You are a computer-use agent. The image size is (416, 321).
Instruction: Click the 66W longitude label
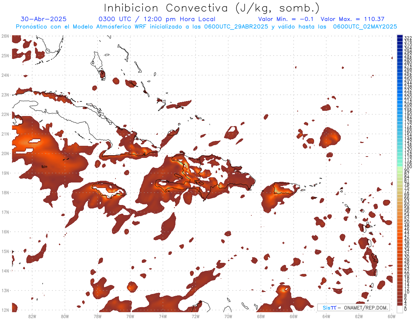coord(293,316)
